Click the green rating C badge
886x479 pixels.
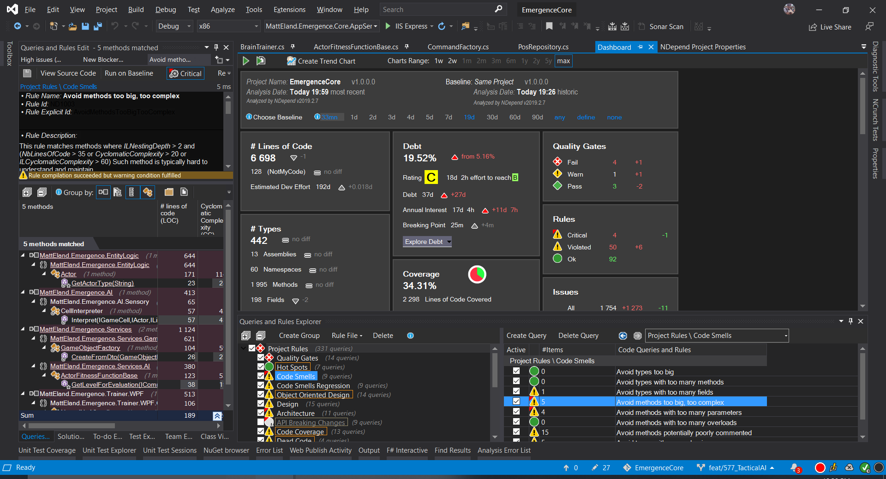431,177
